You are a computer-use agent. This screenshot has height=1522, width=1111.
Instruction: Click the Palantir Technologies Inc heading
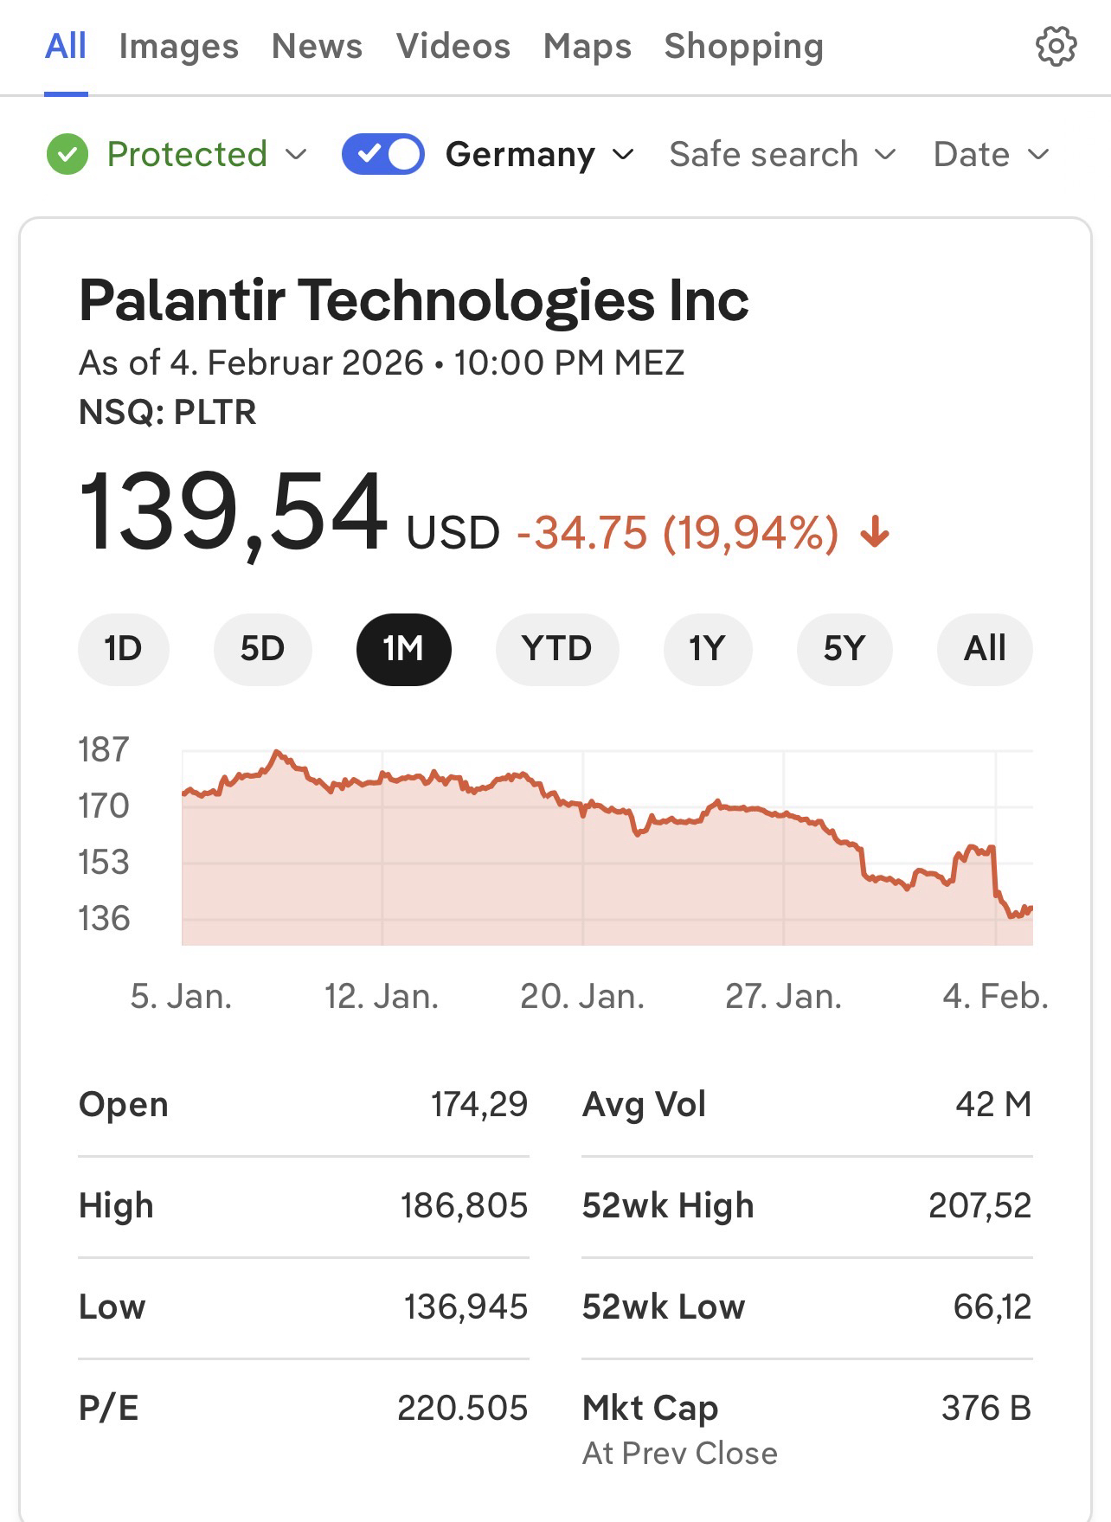tap(414, 300)
